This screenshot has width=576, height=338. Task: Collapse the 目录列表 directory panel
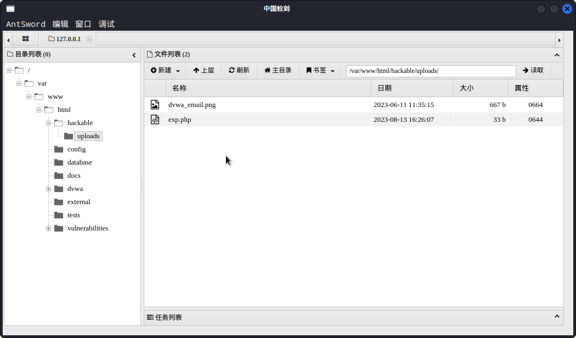click(x=134, y=55)
